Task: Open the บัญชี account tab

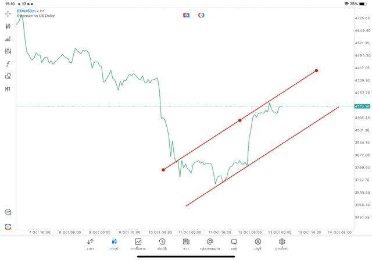Action: tap(257, 244)
